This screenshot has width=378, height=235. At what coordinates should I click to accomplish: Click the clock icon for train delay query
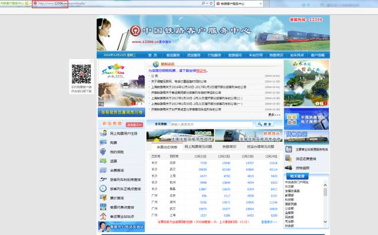point(103,188)
